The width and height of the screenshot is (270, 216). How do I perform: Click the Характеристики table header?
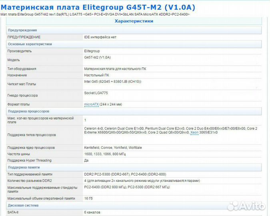(134, 21)
